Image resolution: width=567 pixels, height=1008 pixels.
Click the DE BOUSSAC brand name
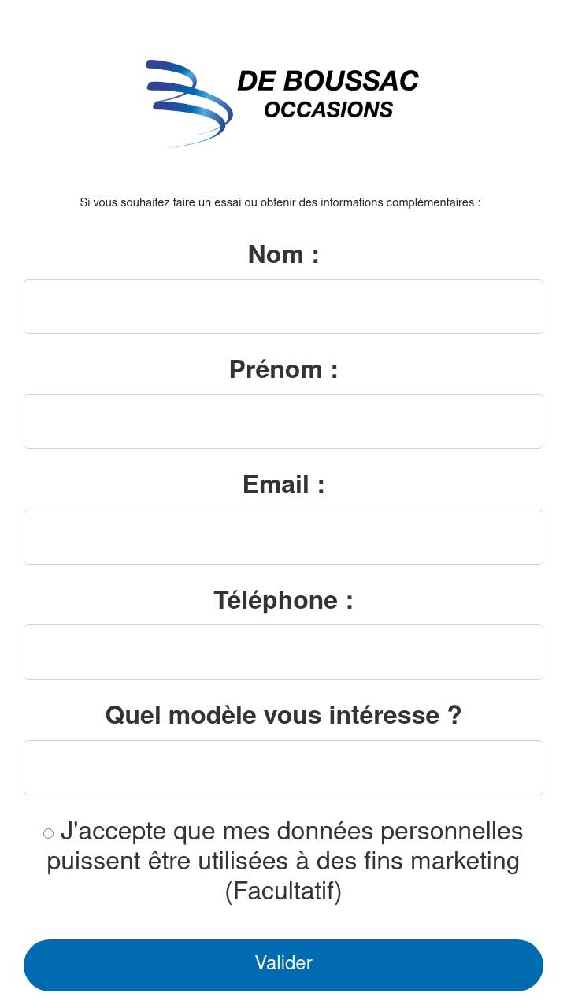pos(328,81)
